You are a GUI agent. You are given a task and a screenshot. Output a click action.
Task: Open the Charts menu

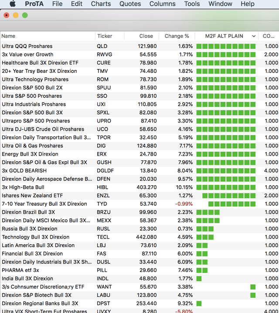coord(101,4)
